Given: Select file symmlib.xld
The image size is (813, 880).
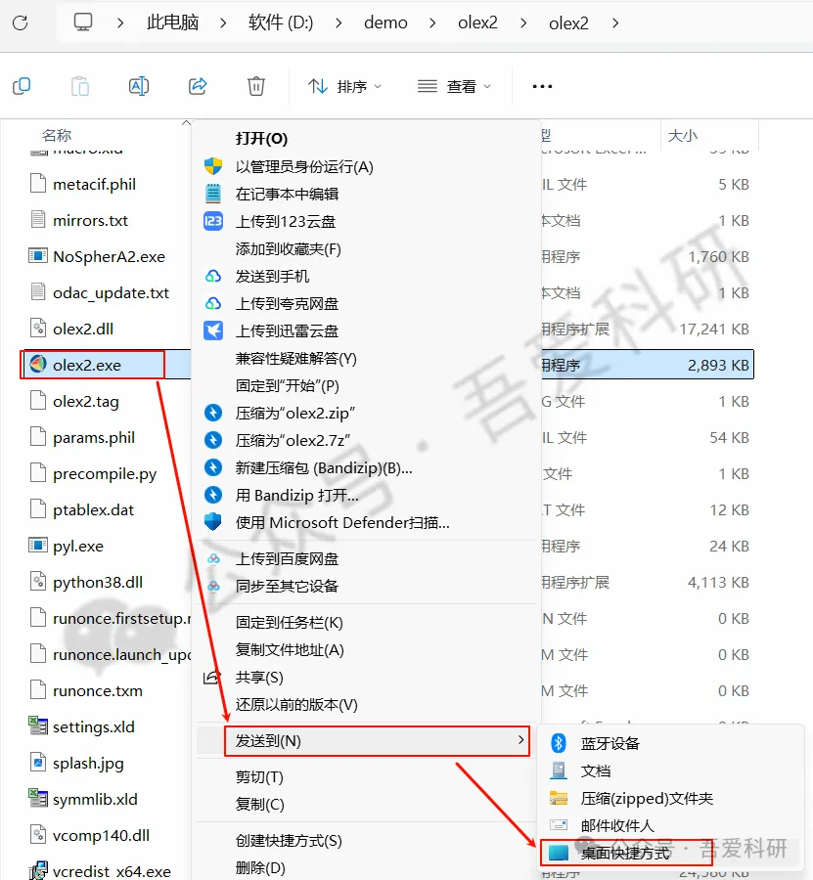Looking at the screenshot, I should tap(95, 799).
